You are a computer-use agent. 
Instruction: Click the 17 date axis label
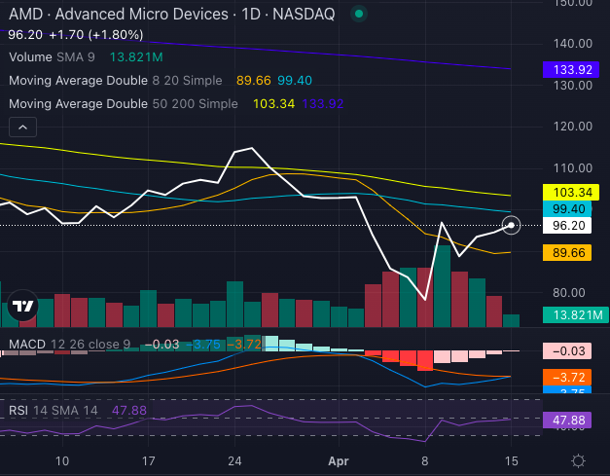coord(148,461)
